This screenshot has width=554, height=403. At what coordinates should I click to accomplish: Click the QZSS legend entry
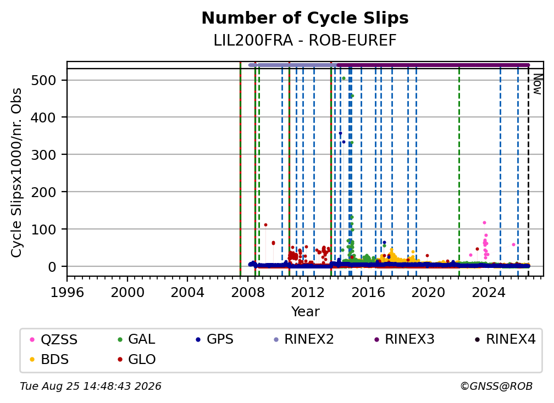(x=54, y=339)
